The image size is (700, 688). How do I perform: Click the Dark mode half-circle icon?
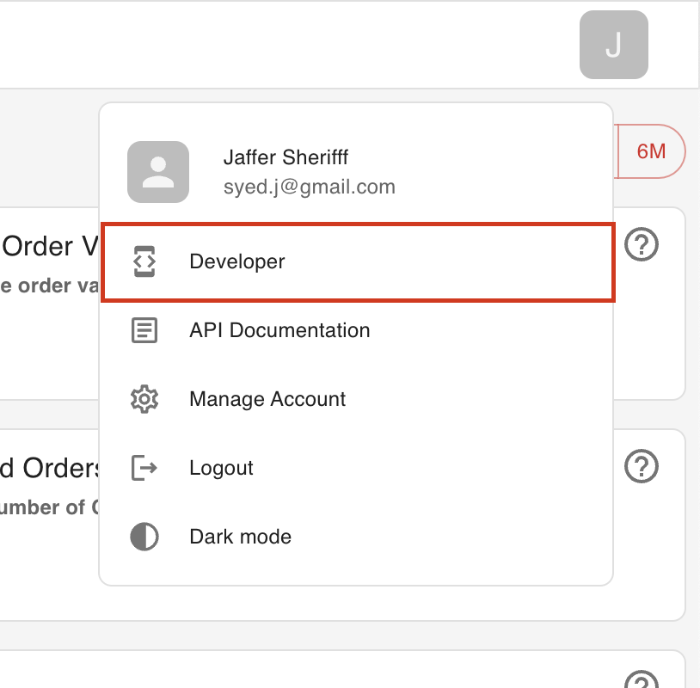tap(144, 537)
